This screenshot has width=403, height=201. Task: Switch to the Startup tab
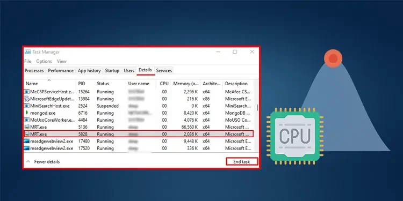click(112, 71)
